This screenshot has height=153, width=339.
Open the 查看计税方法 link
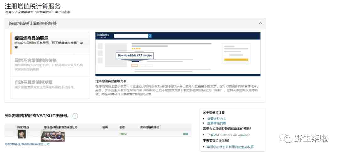216,119
